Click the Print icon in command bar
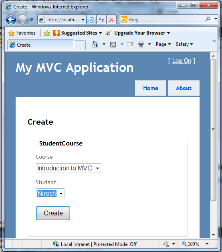Viewport: 222px width, 252px height. point(141,44)
